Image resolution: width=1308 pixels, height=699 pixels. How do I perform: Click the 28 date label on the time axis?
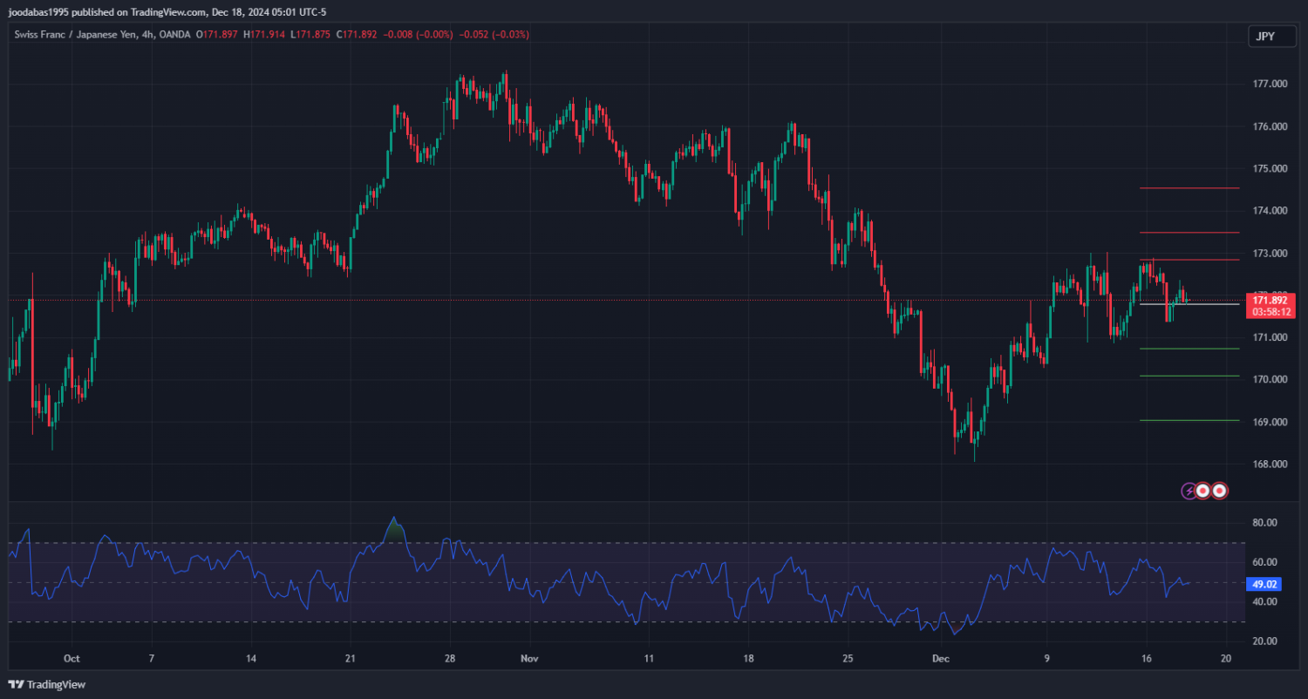coord(449,659)
